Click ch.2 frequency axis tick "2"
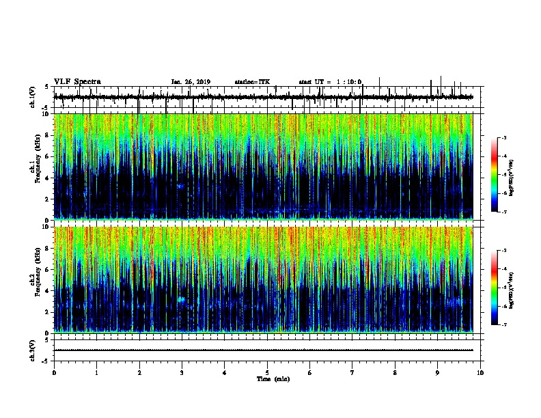Image resolution: width=541 pixels, height=418 pixels. (x=48, y=312)
